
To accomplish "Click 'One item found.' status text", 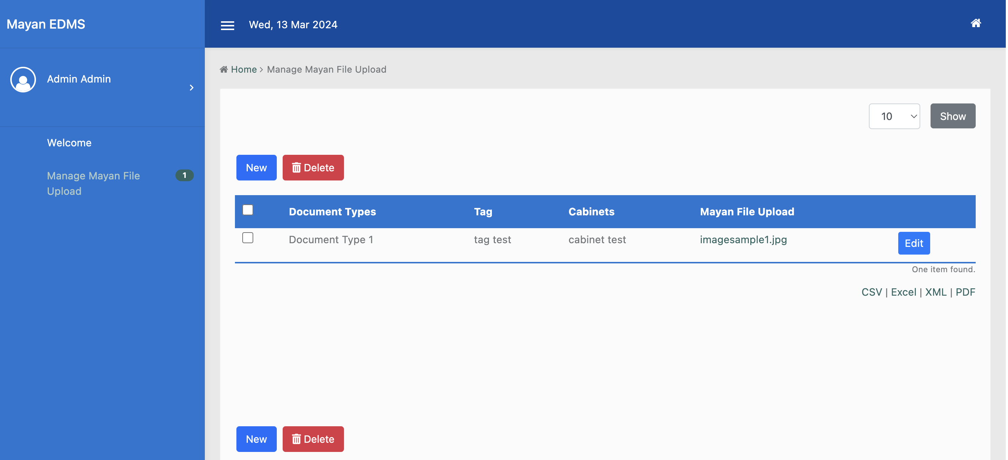I will click(943, 270).
